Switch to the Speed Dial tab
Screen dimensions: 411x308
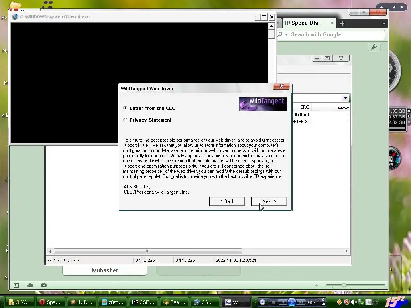pos(305,23)
